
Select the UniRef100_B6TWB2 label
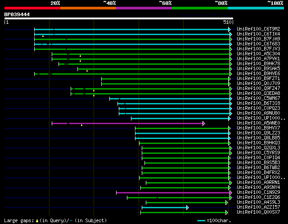click(x=258, y=168)
